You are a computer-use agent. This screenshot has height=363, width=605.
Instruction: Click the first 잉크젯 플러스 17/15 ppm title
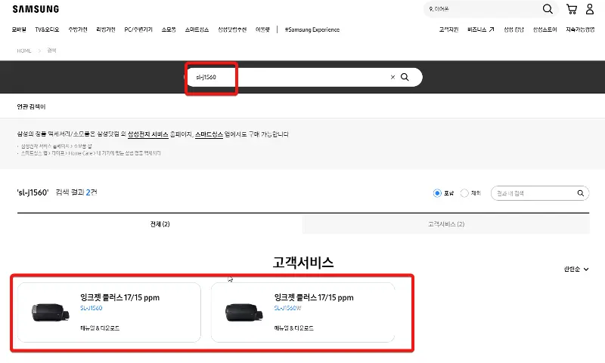pos(119,297)
